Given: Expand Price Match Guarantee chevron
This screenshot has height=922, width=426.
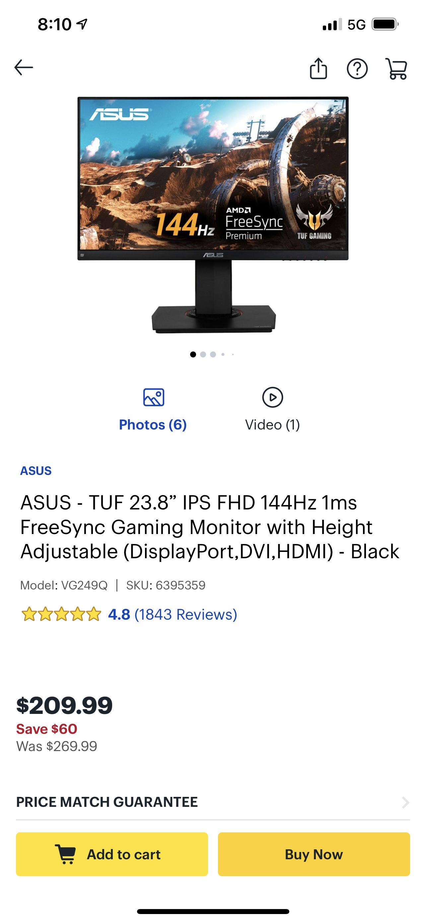Looking at the screenshot, I should [x=405, y=803].
